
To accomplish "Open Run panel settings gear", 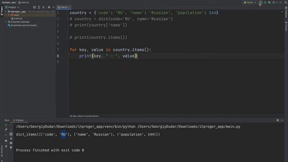I will [x=278, y=120].
